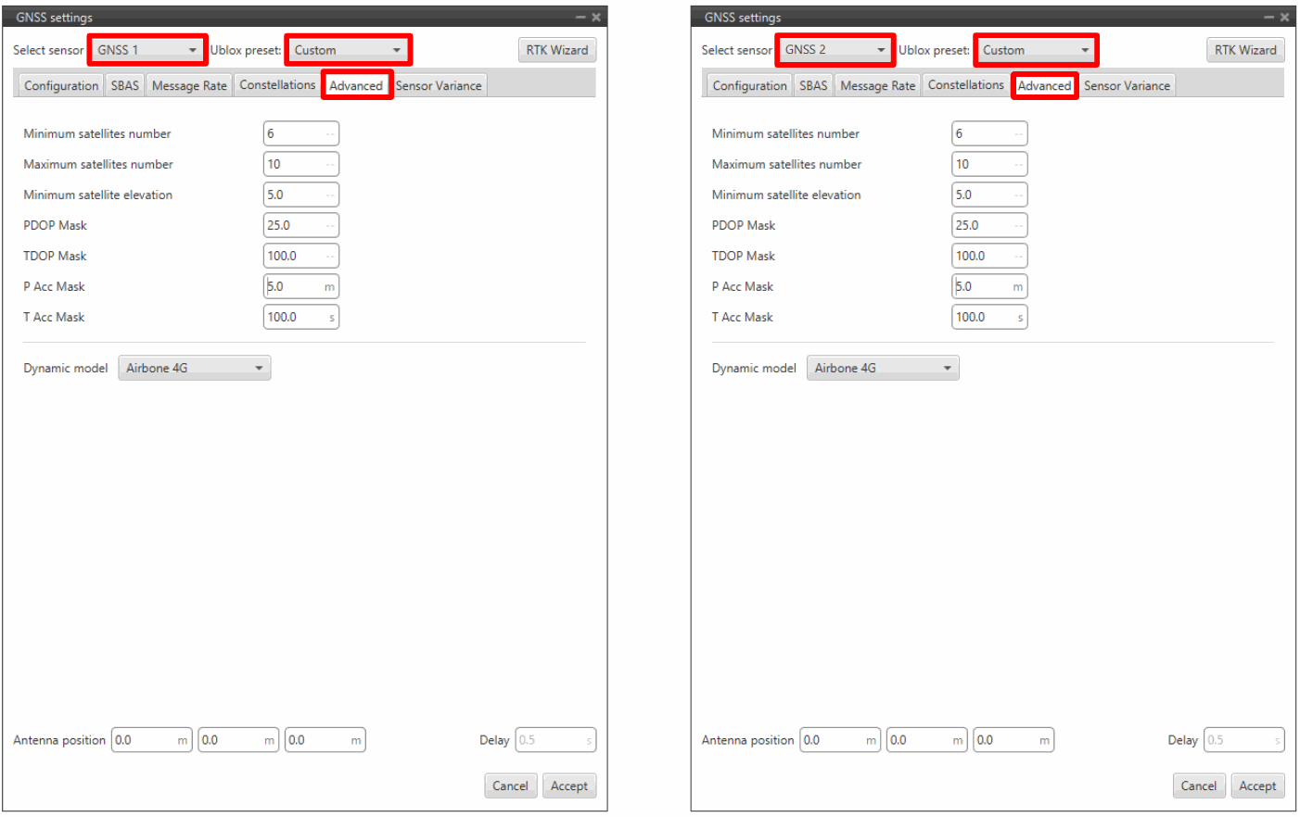Open Message Rate tab in GNSS 2 dialog

click(x=877, y=85)
